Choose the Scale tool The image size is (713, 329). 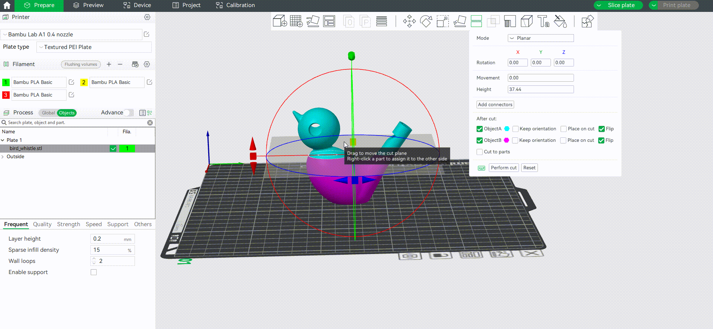pyautogui.click(x=442, y=22)
